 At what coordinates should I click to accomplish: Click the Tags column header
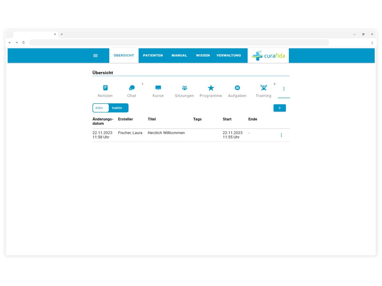(x=197, y=119)
